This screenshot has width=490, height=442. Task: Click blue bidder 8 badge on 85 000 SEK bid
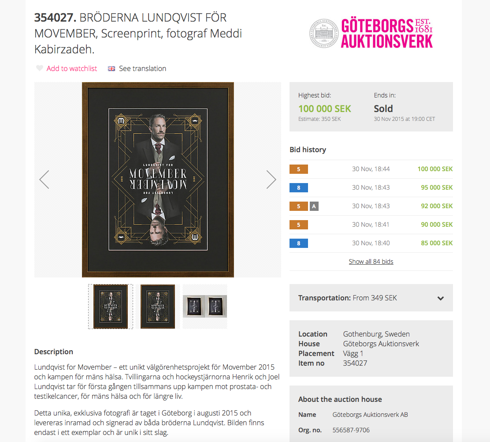pos(298,243)
